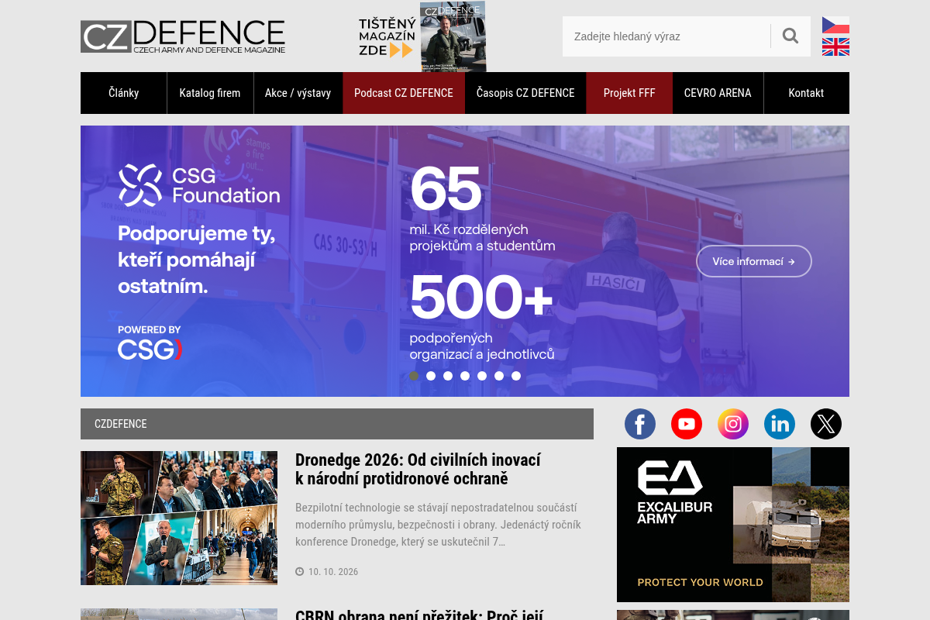The height and width of the screenshot is (620, 930).
Task: Open the Podcast CZ DEFENCE menu item
Action: pyautogui.click(x=404, y=93)
